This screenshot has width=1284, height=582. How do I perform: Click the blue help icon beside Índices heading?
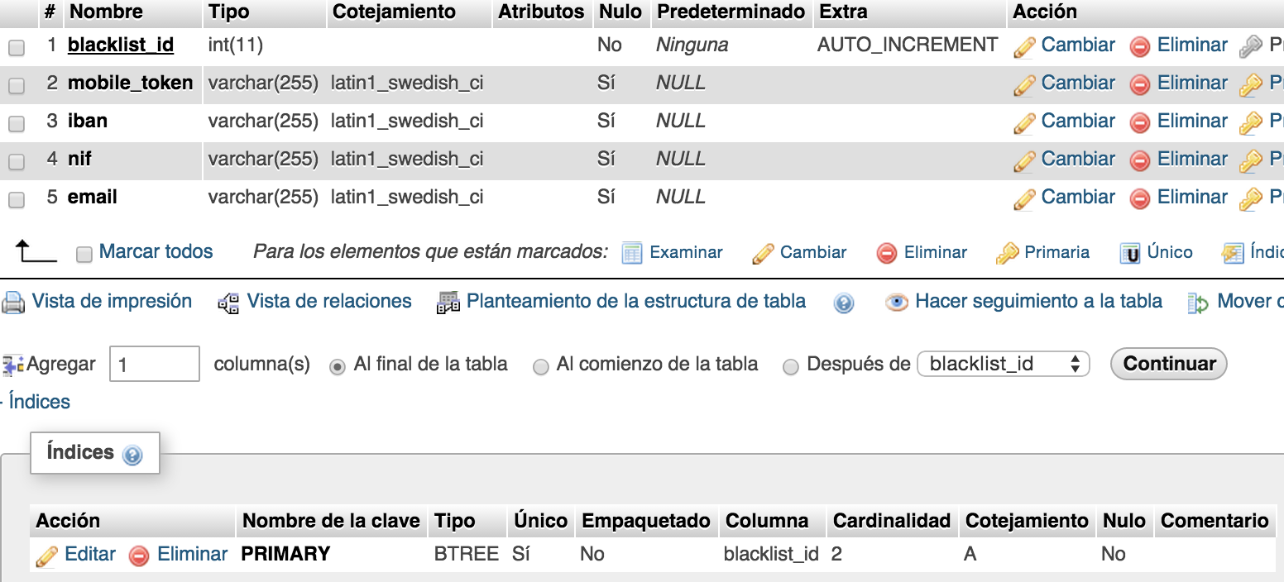132,455
